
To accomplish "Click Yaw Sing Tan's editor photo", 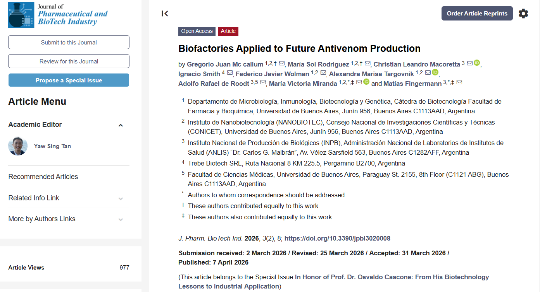I will (18, 146).
